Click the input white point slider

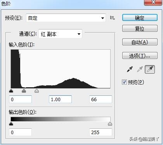pos(37,91)
